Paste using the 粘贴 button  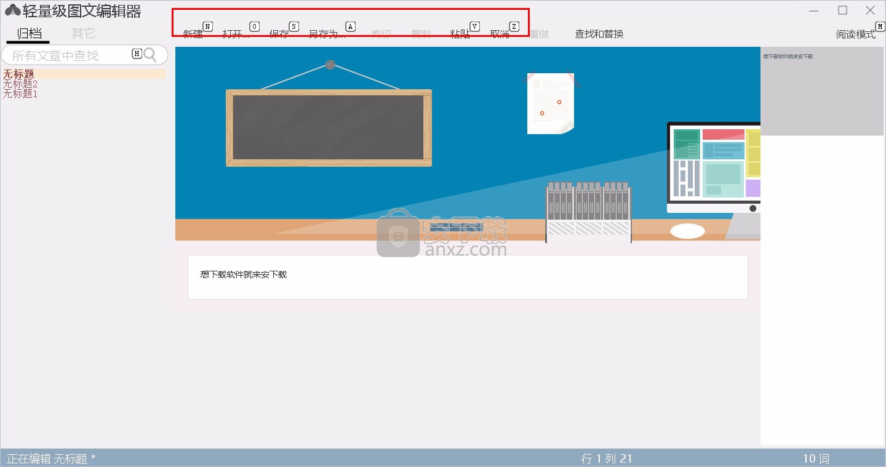point(460,34)
